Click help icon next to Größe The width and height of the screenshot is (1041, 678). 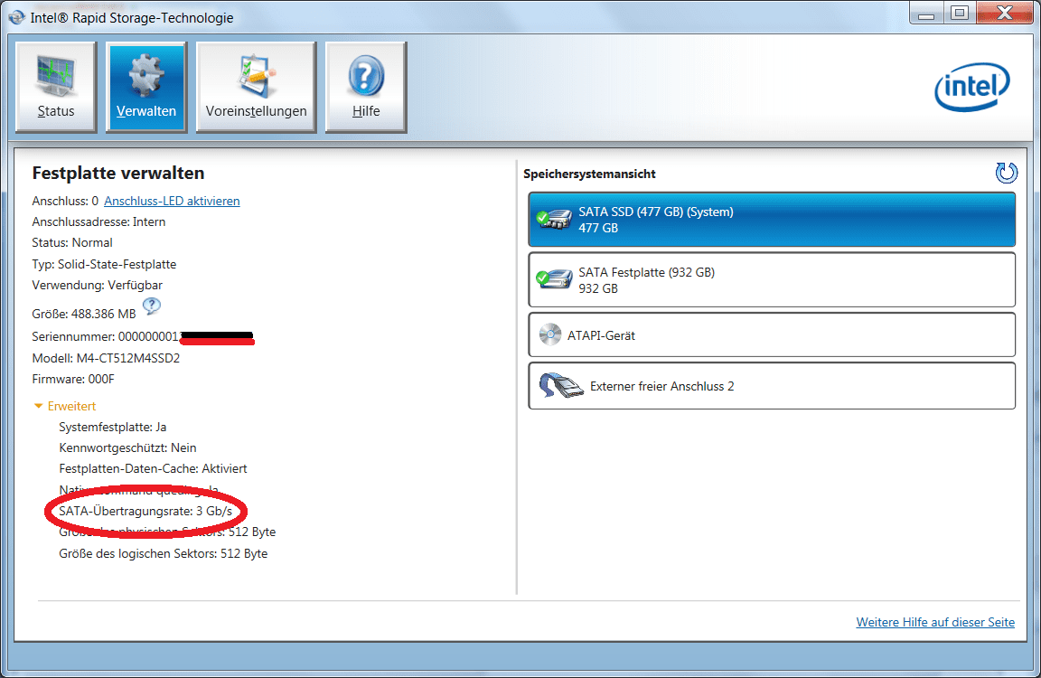click(152, 306)
